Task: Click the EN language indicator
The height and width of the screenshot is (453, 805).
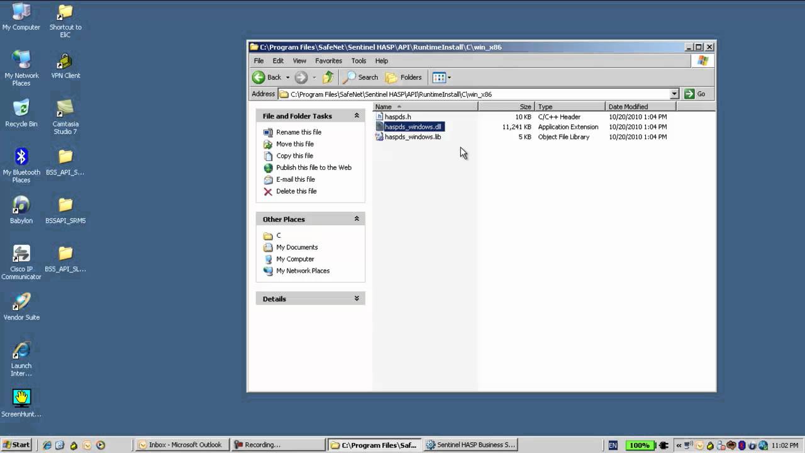Action: pyautogui.click(x=613, y=445)
